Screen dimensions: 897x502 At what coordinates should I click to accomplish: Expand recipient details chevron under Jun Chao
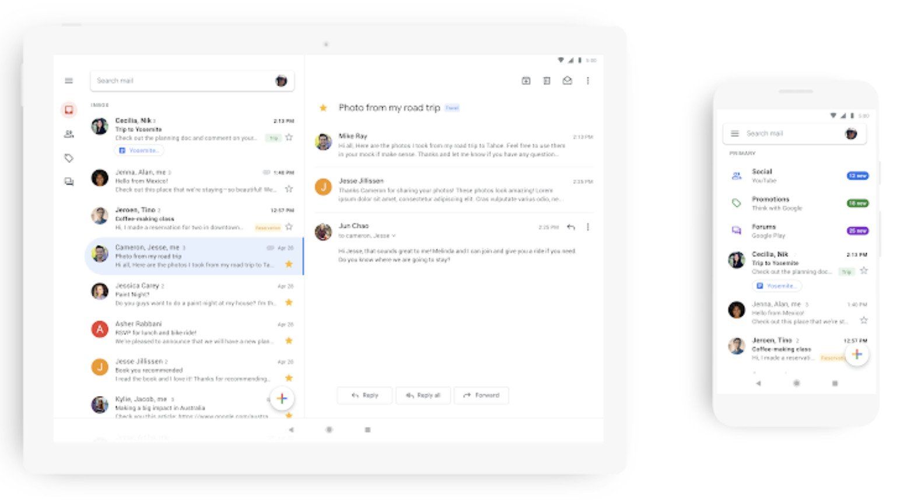click(394, 236)
